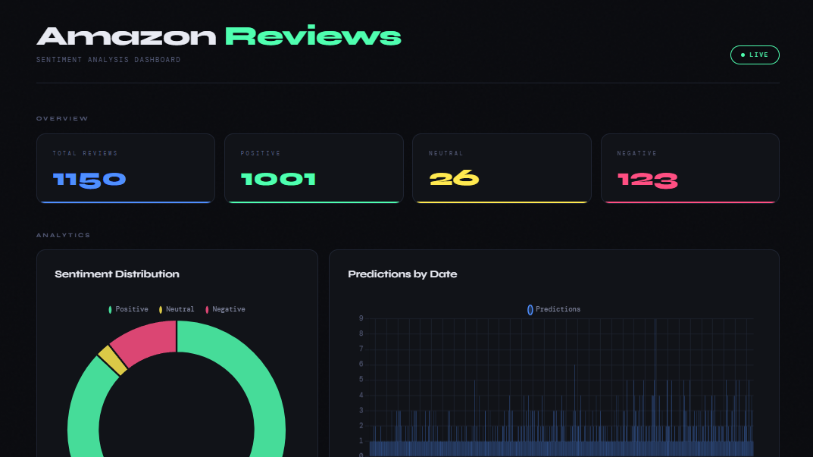This screenshot has width=813, height=457.
Task: Toggle the Negative legend item in donut chart
Action: coord(225,309)
